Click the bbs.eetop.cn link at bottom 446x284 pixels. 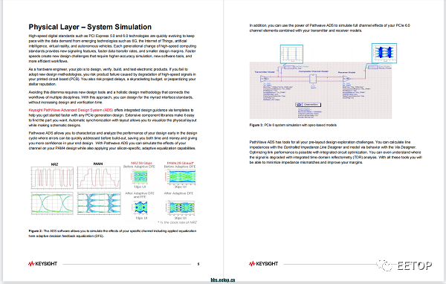coord(223,280)
